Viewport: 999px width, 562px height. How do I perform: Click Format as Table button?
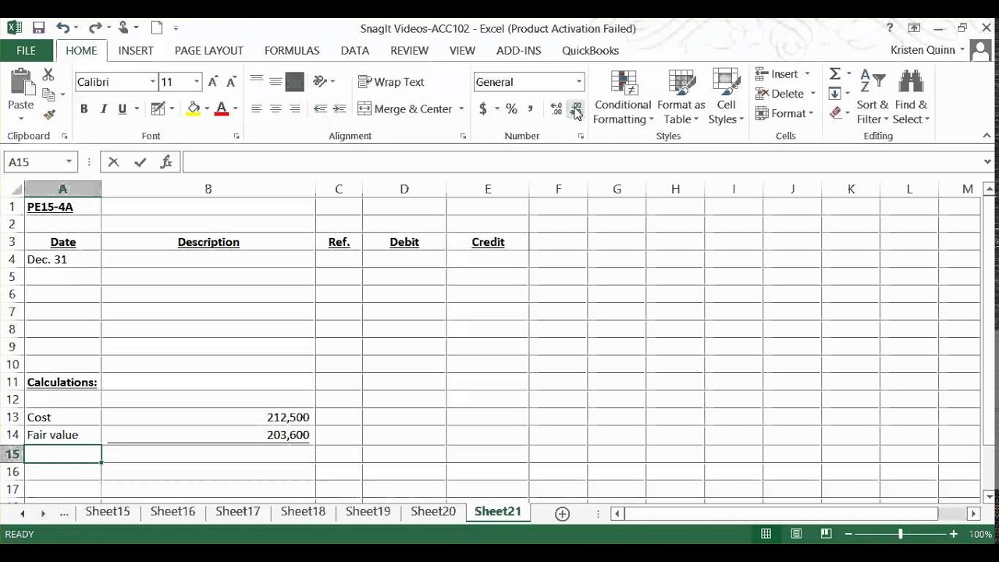(681, 98)
